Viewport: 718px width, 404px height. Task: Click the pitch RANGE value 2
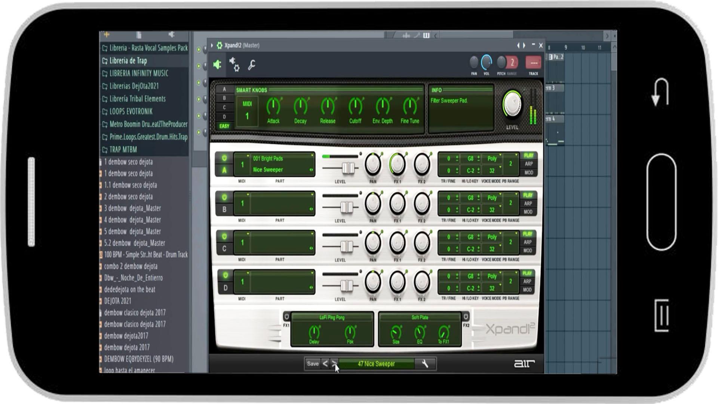coord(512,62)
